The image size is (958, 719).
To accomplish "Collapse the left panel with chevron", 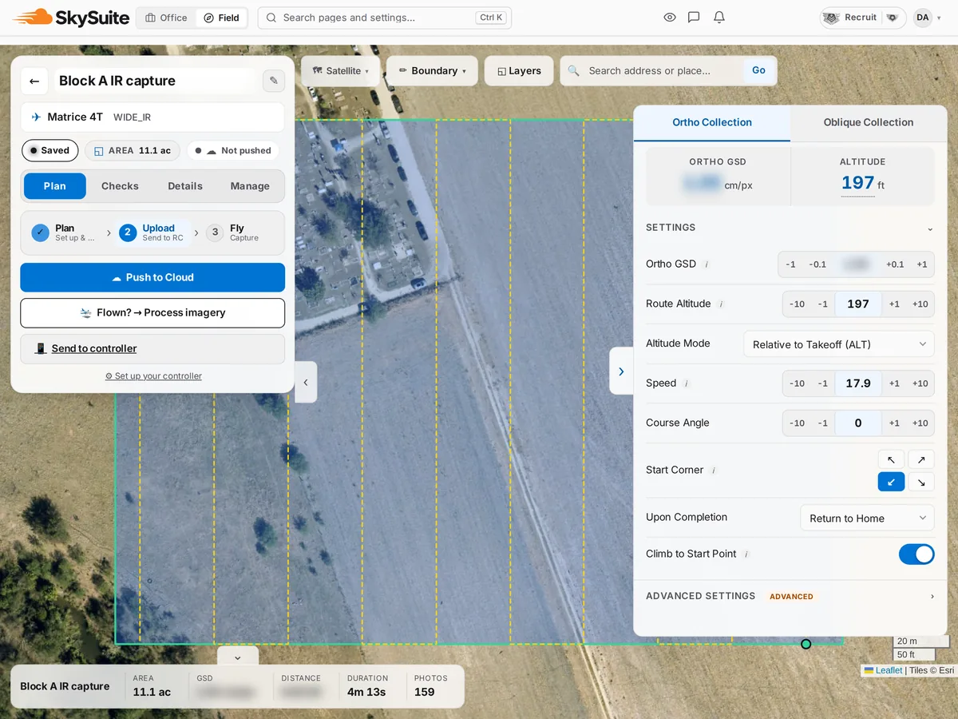I will pos(306,382).
